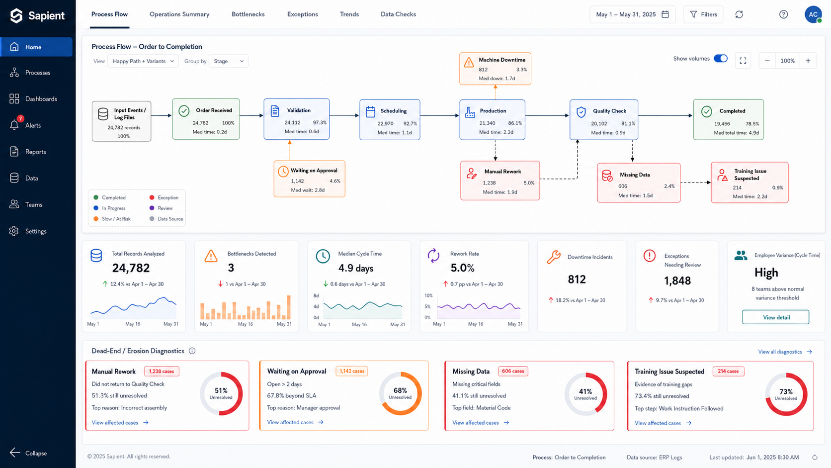Viewport: 831px width, 468px height.
Task: Click the Manual Rework 51% unresolved donut
Action: coord(221,393)
